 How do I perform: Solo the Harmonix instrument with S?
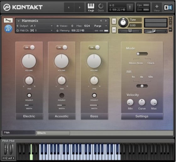pyautogui.click(x=114, y=21)
